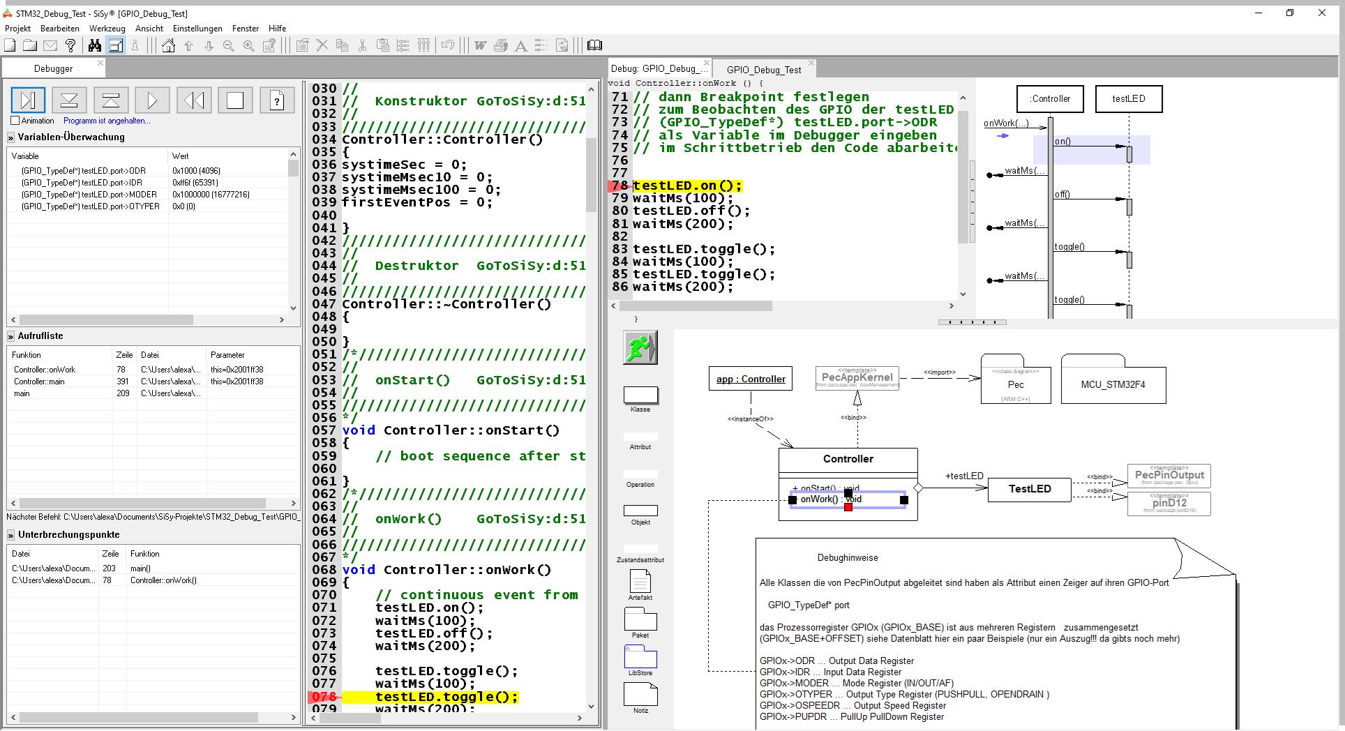Click the source code vertical scrollbar down arrow
The width and height of the screenshot is (1345, 731).
coord(592,706)
